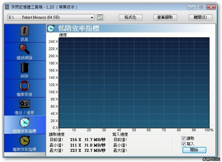Image resolution: width=222 pixels, height=162 pixels.
Task: Maximize the 快閃記憶體工具箱 window
Action: (x=201, y=7)
